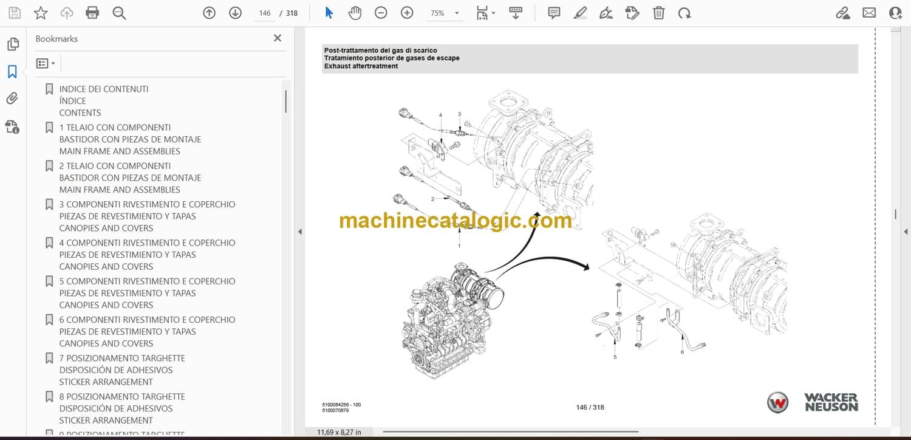911x440 pixels.
Task: Toggle the Bookmarks panel in the sidebar
Action: 12,72
